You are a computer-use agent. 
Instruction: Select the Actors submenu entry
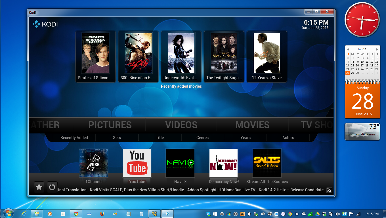288,138
